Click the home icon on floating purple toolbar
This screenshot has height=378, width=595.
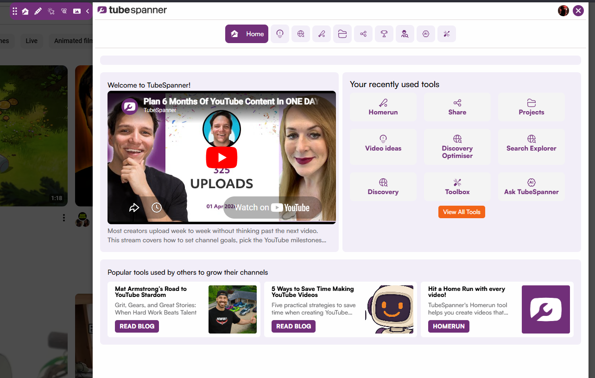point(25,11)
